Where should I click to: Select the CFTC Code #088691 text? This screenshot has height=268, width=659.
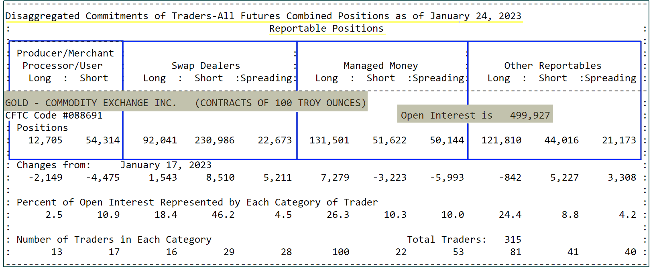[x=54, y=115]
